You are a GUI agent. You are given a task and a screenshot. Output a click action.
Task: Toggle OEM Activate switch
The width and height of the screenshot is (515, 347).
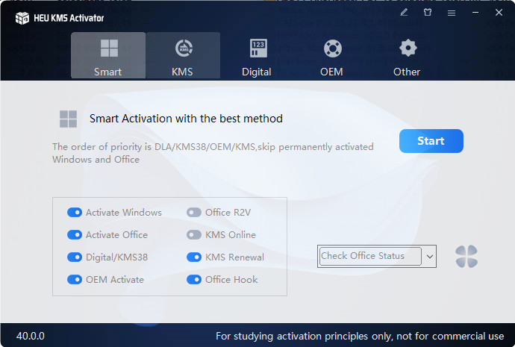click(x=75, y=280)
